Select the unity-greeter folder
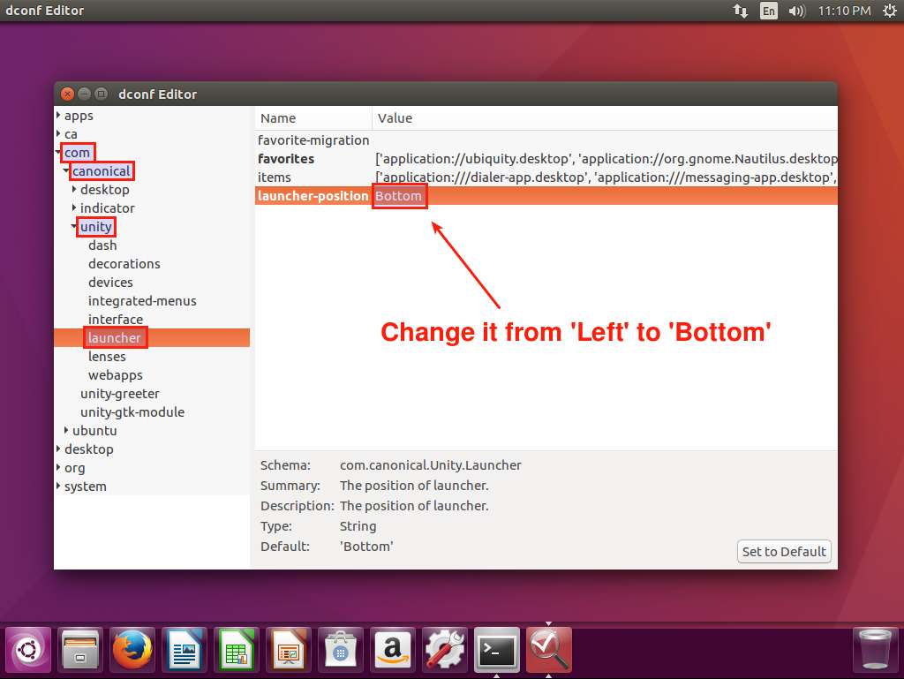The image size is (904, 679). point(120,393)
